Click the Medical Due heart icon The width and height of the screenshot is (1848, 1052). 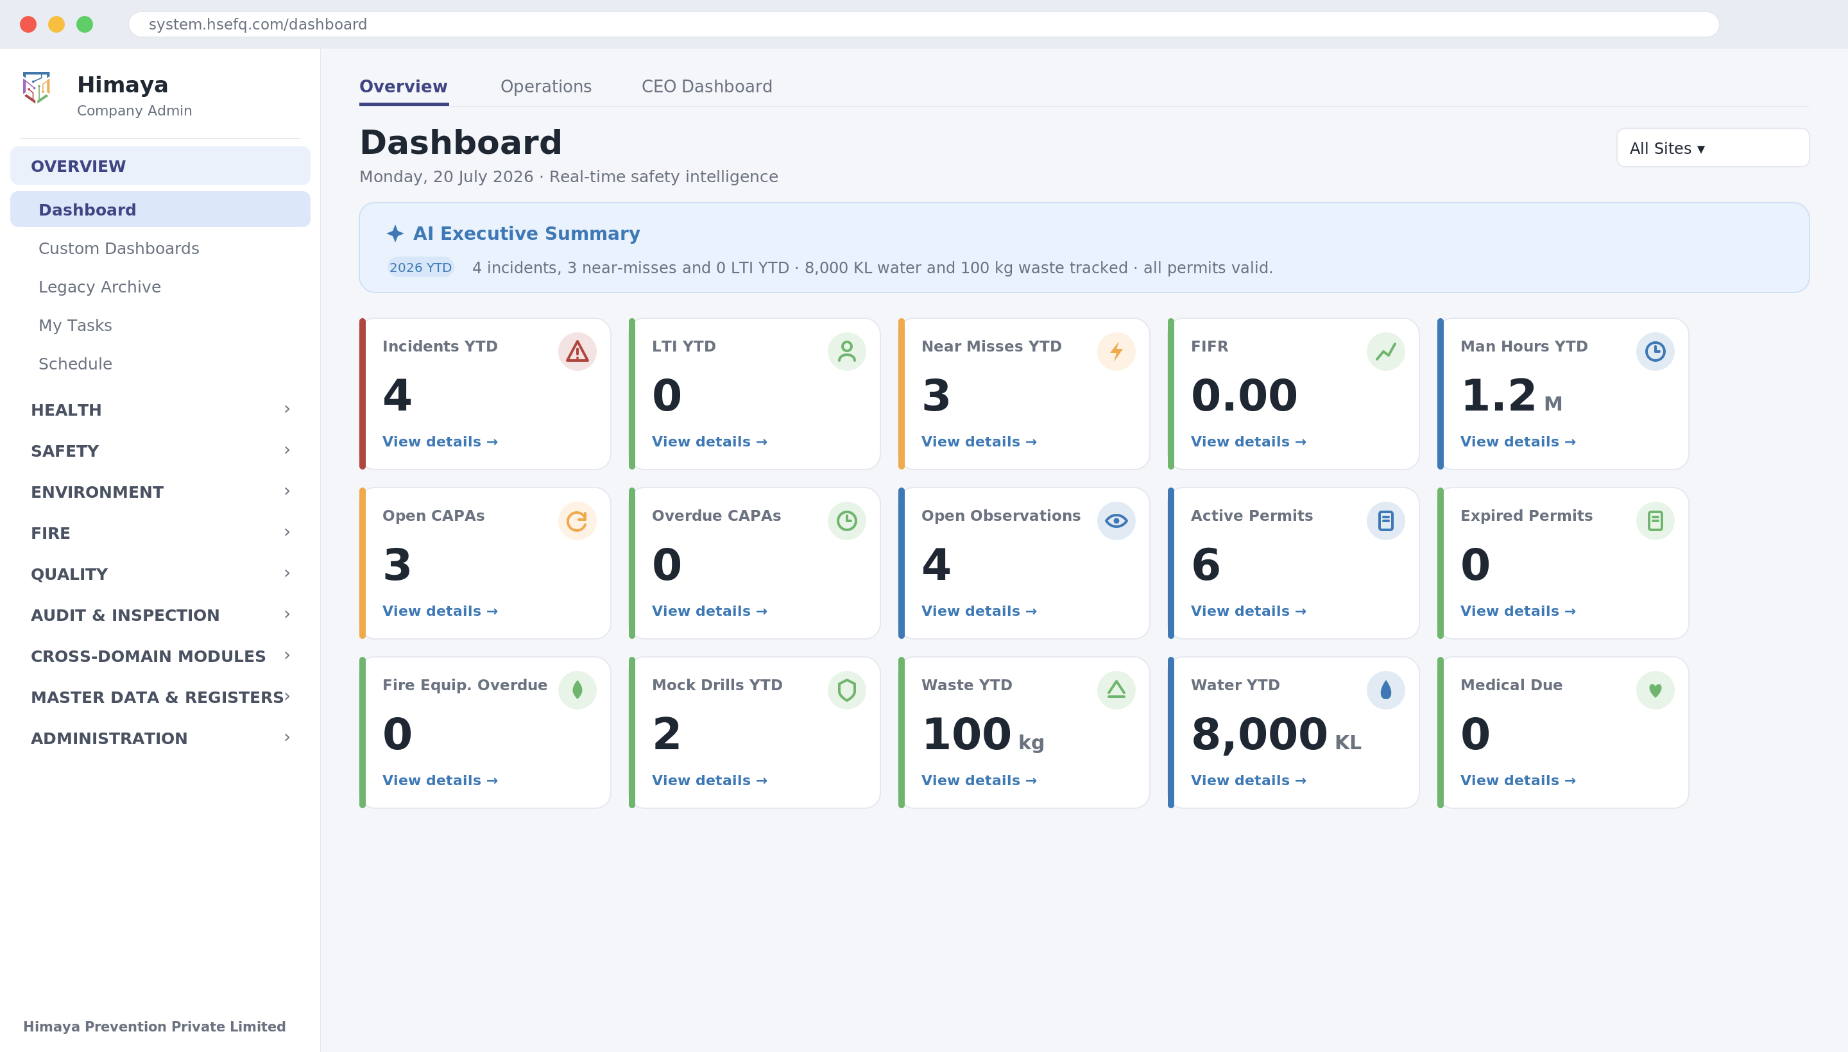pyautogui.click(x=1655, y=690)
